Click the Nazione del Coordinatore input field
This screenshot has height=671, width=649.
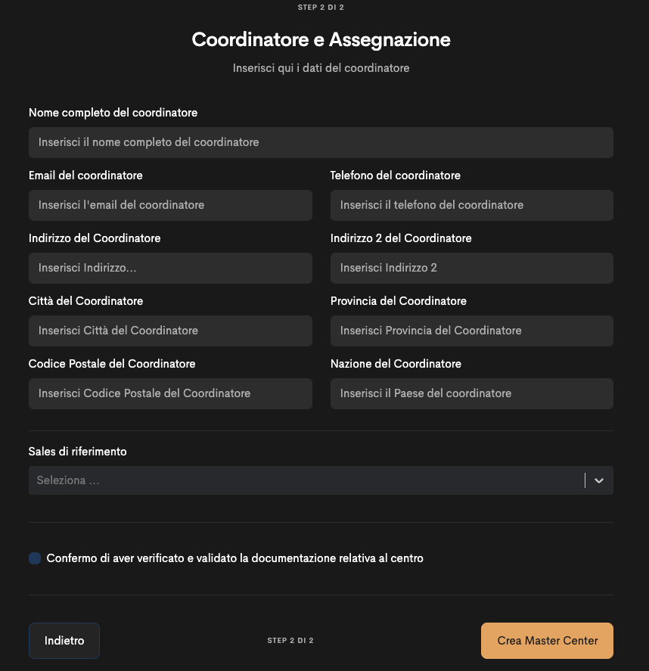click(x=471, y=393)
